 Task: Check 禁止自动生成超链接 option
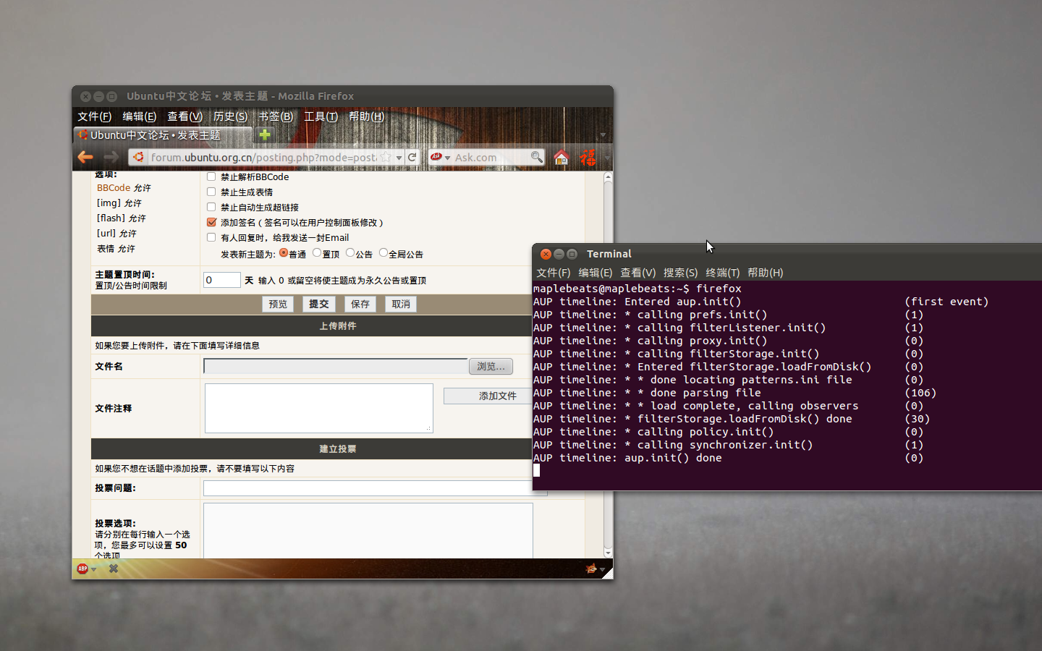(211, 207)
